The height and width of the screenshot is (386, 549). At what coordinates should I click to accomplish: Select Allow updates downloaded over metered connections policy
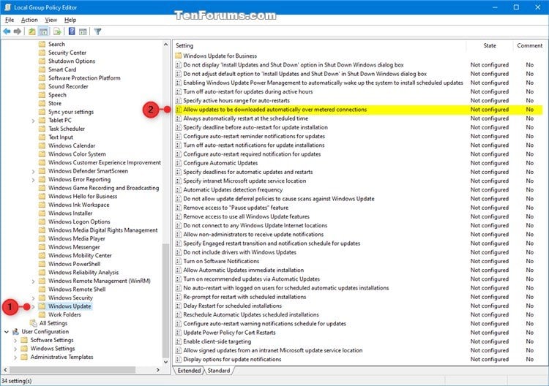point(359,110)
